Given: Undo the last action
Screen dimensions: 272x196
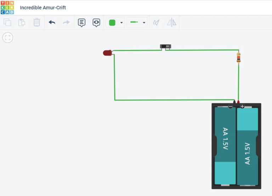Looking at the screenshot, I should (x=52, y=22).
